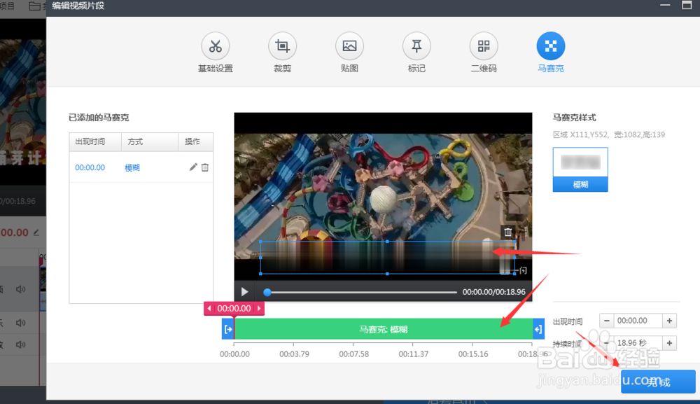Click trash icon on the video mosaic overlay

(507, 232)
